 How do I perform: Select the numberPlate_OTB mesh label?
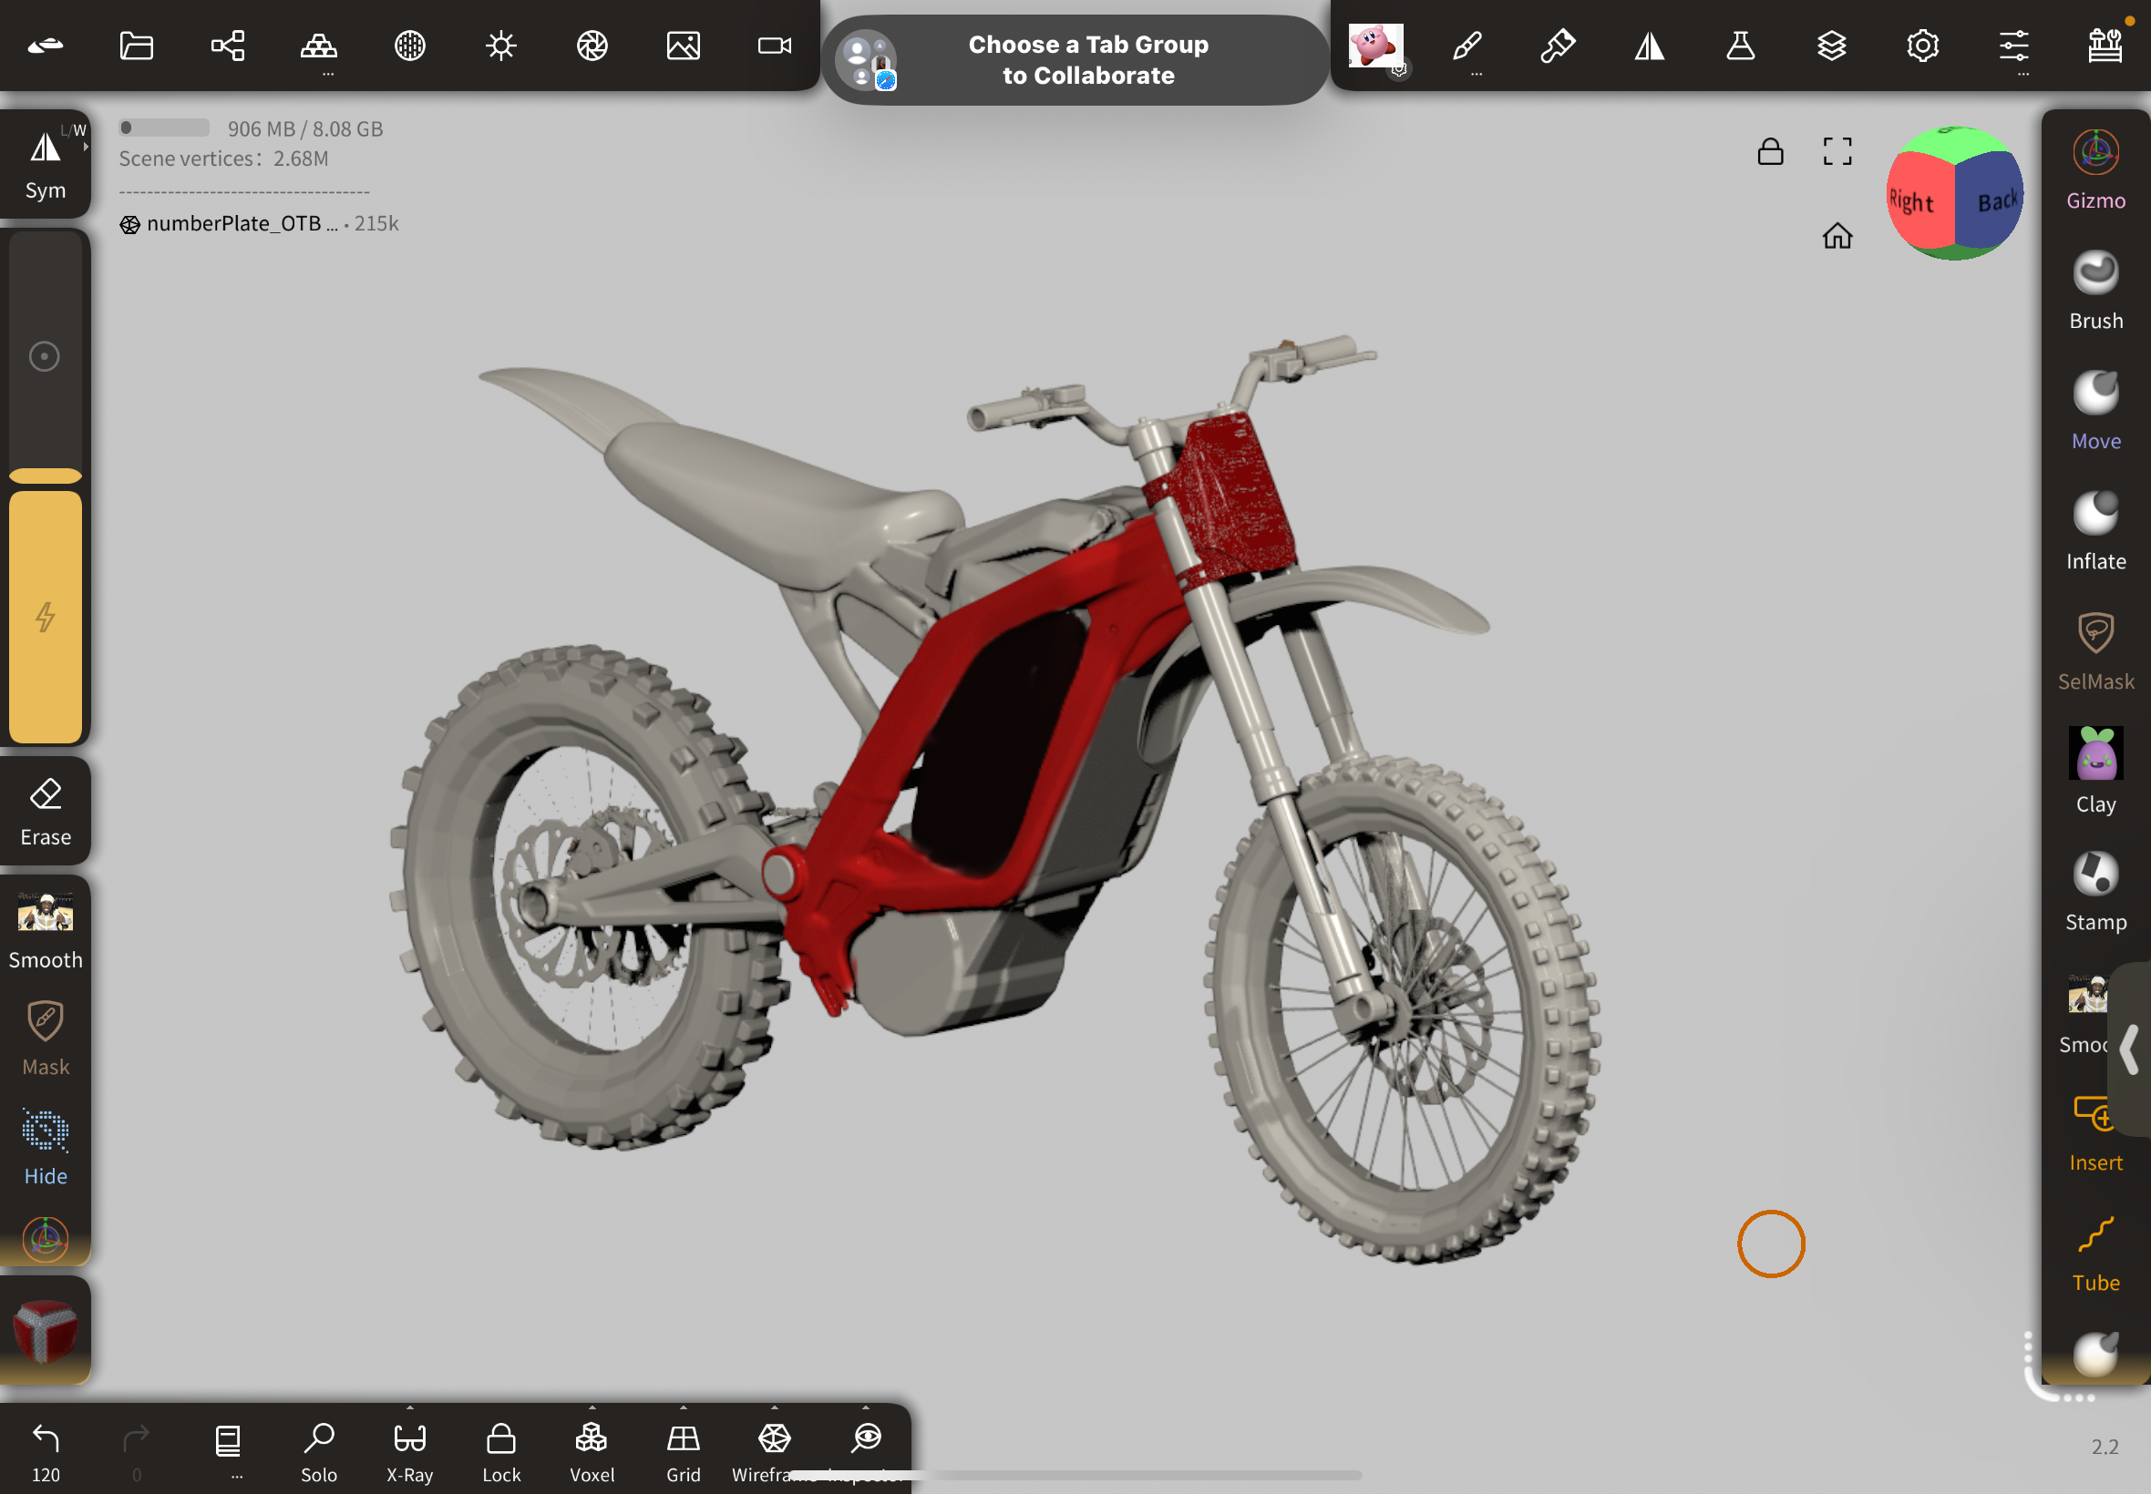[x=242, y=224]
